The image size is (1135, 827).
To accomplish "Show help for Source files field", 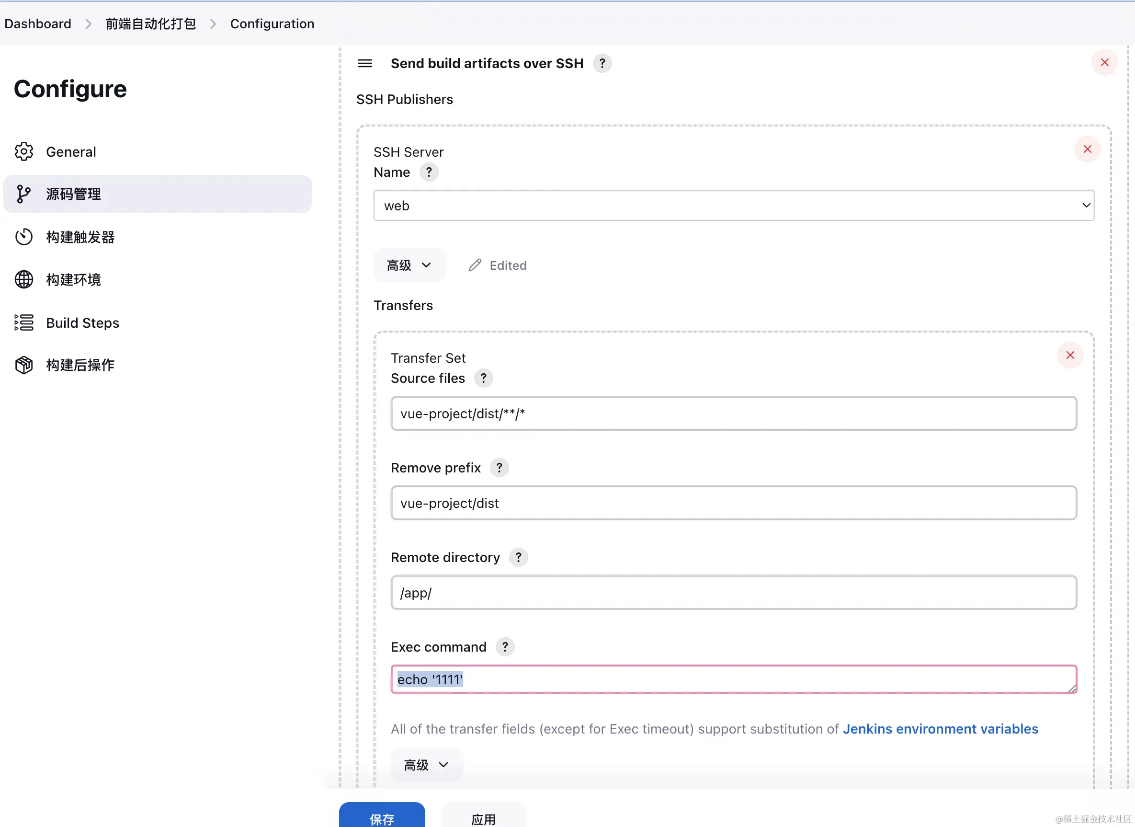I will click(483, 378).
